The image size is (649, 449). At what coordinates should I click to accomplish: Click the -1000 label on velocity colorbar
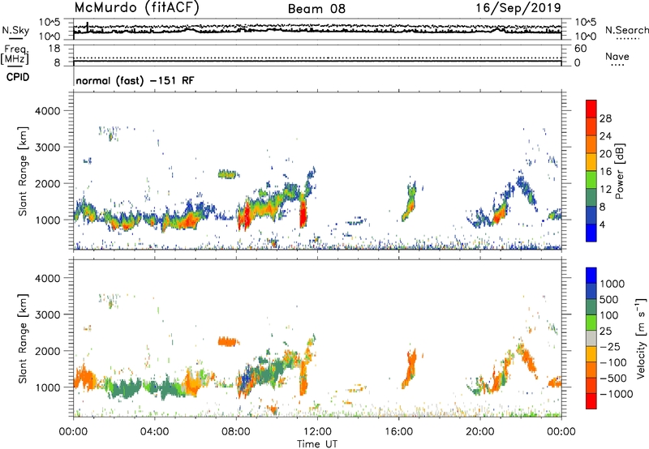click(616, 394)
